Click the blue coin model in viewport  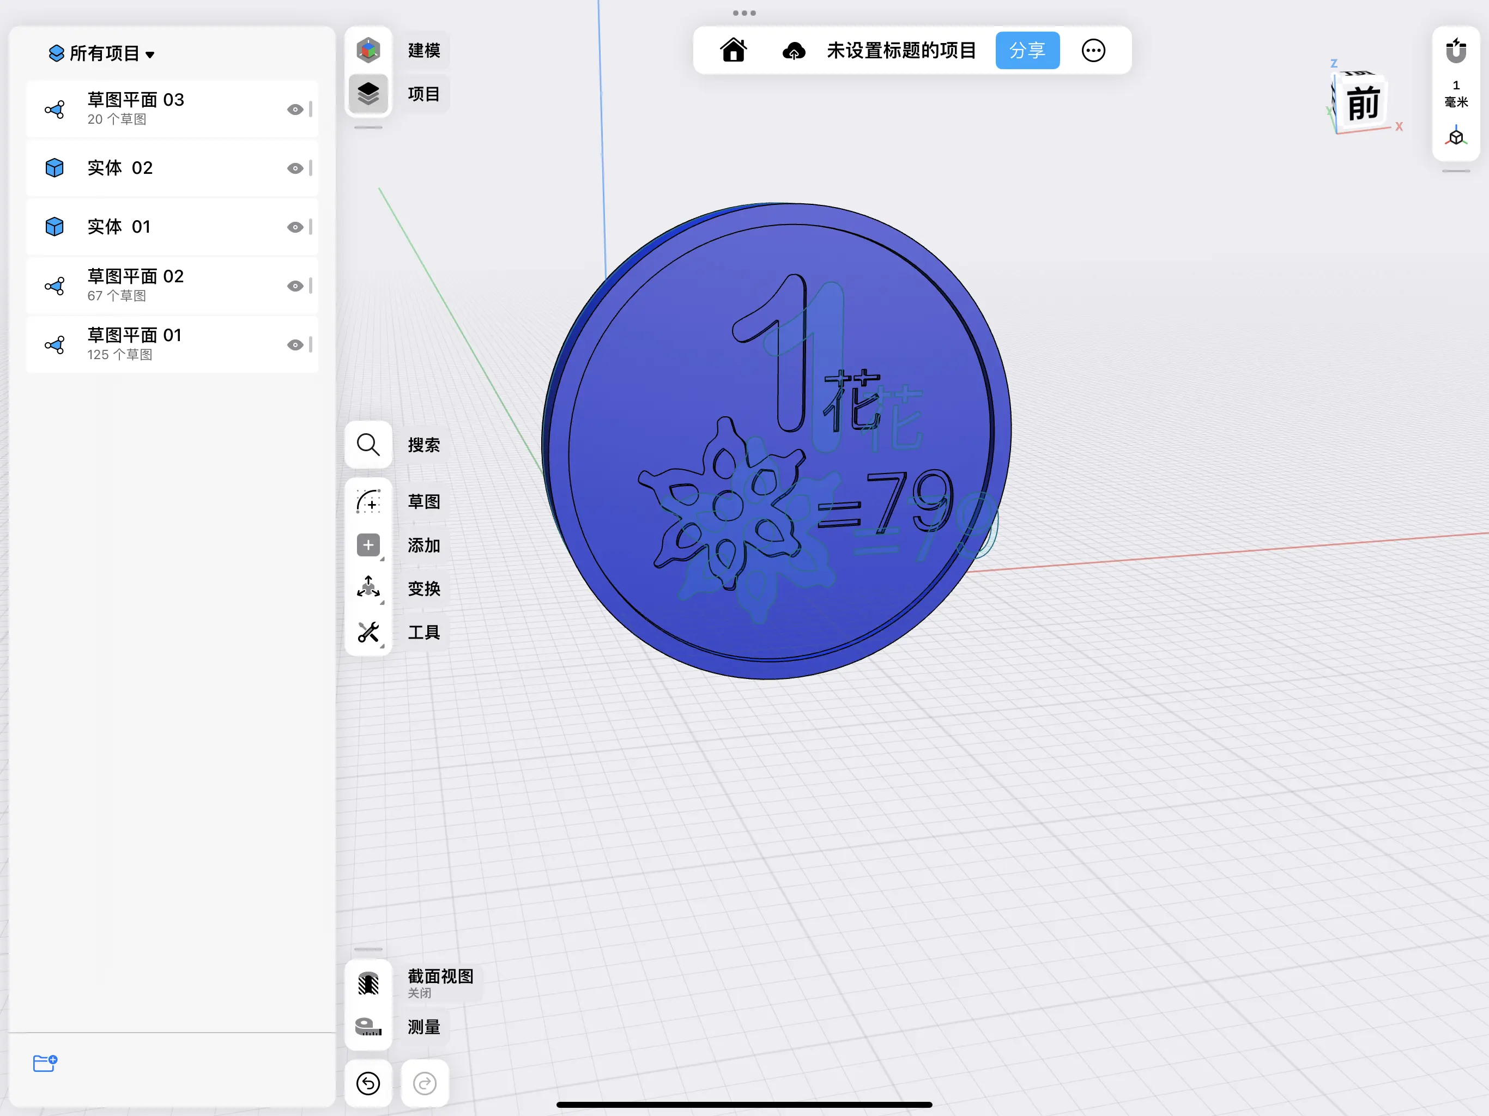click(x=778, y=441)
